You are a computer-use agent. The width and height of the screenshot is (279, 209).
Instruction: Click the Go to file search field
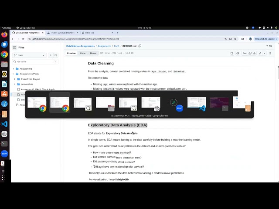tap(35, 62)
